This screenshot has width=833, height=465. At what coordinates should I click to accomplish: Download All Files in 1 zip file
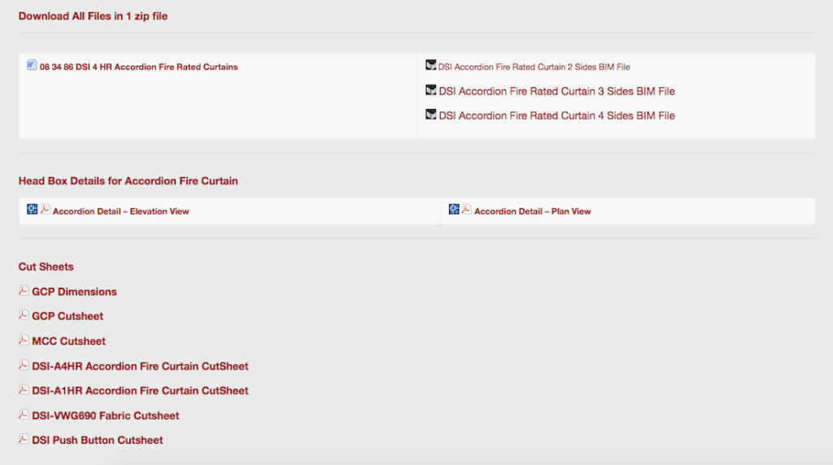click(93, 16)
